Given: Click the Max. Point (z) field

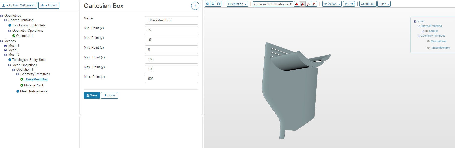Looking at the screenshot, I should [x=171, y=79].
